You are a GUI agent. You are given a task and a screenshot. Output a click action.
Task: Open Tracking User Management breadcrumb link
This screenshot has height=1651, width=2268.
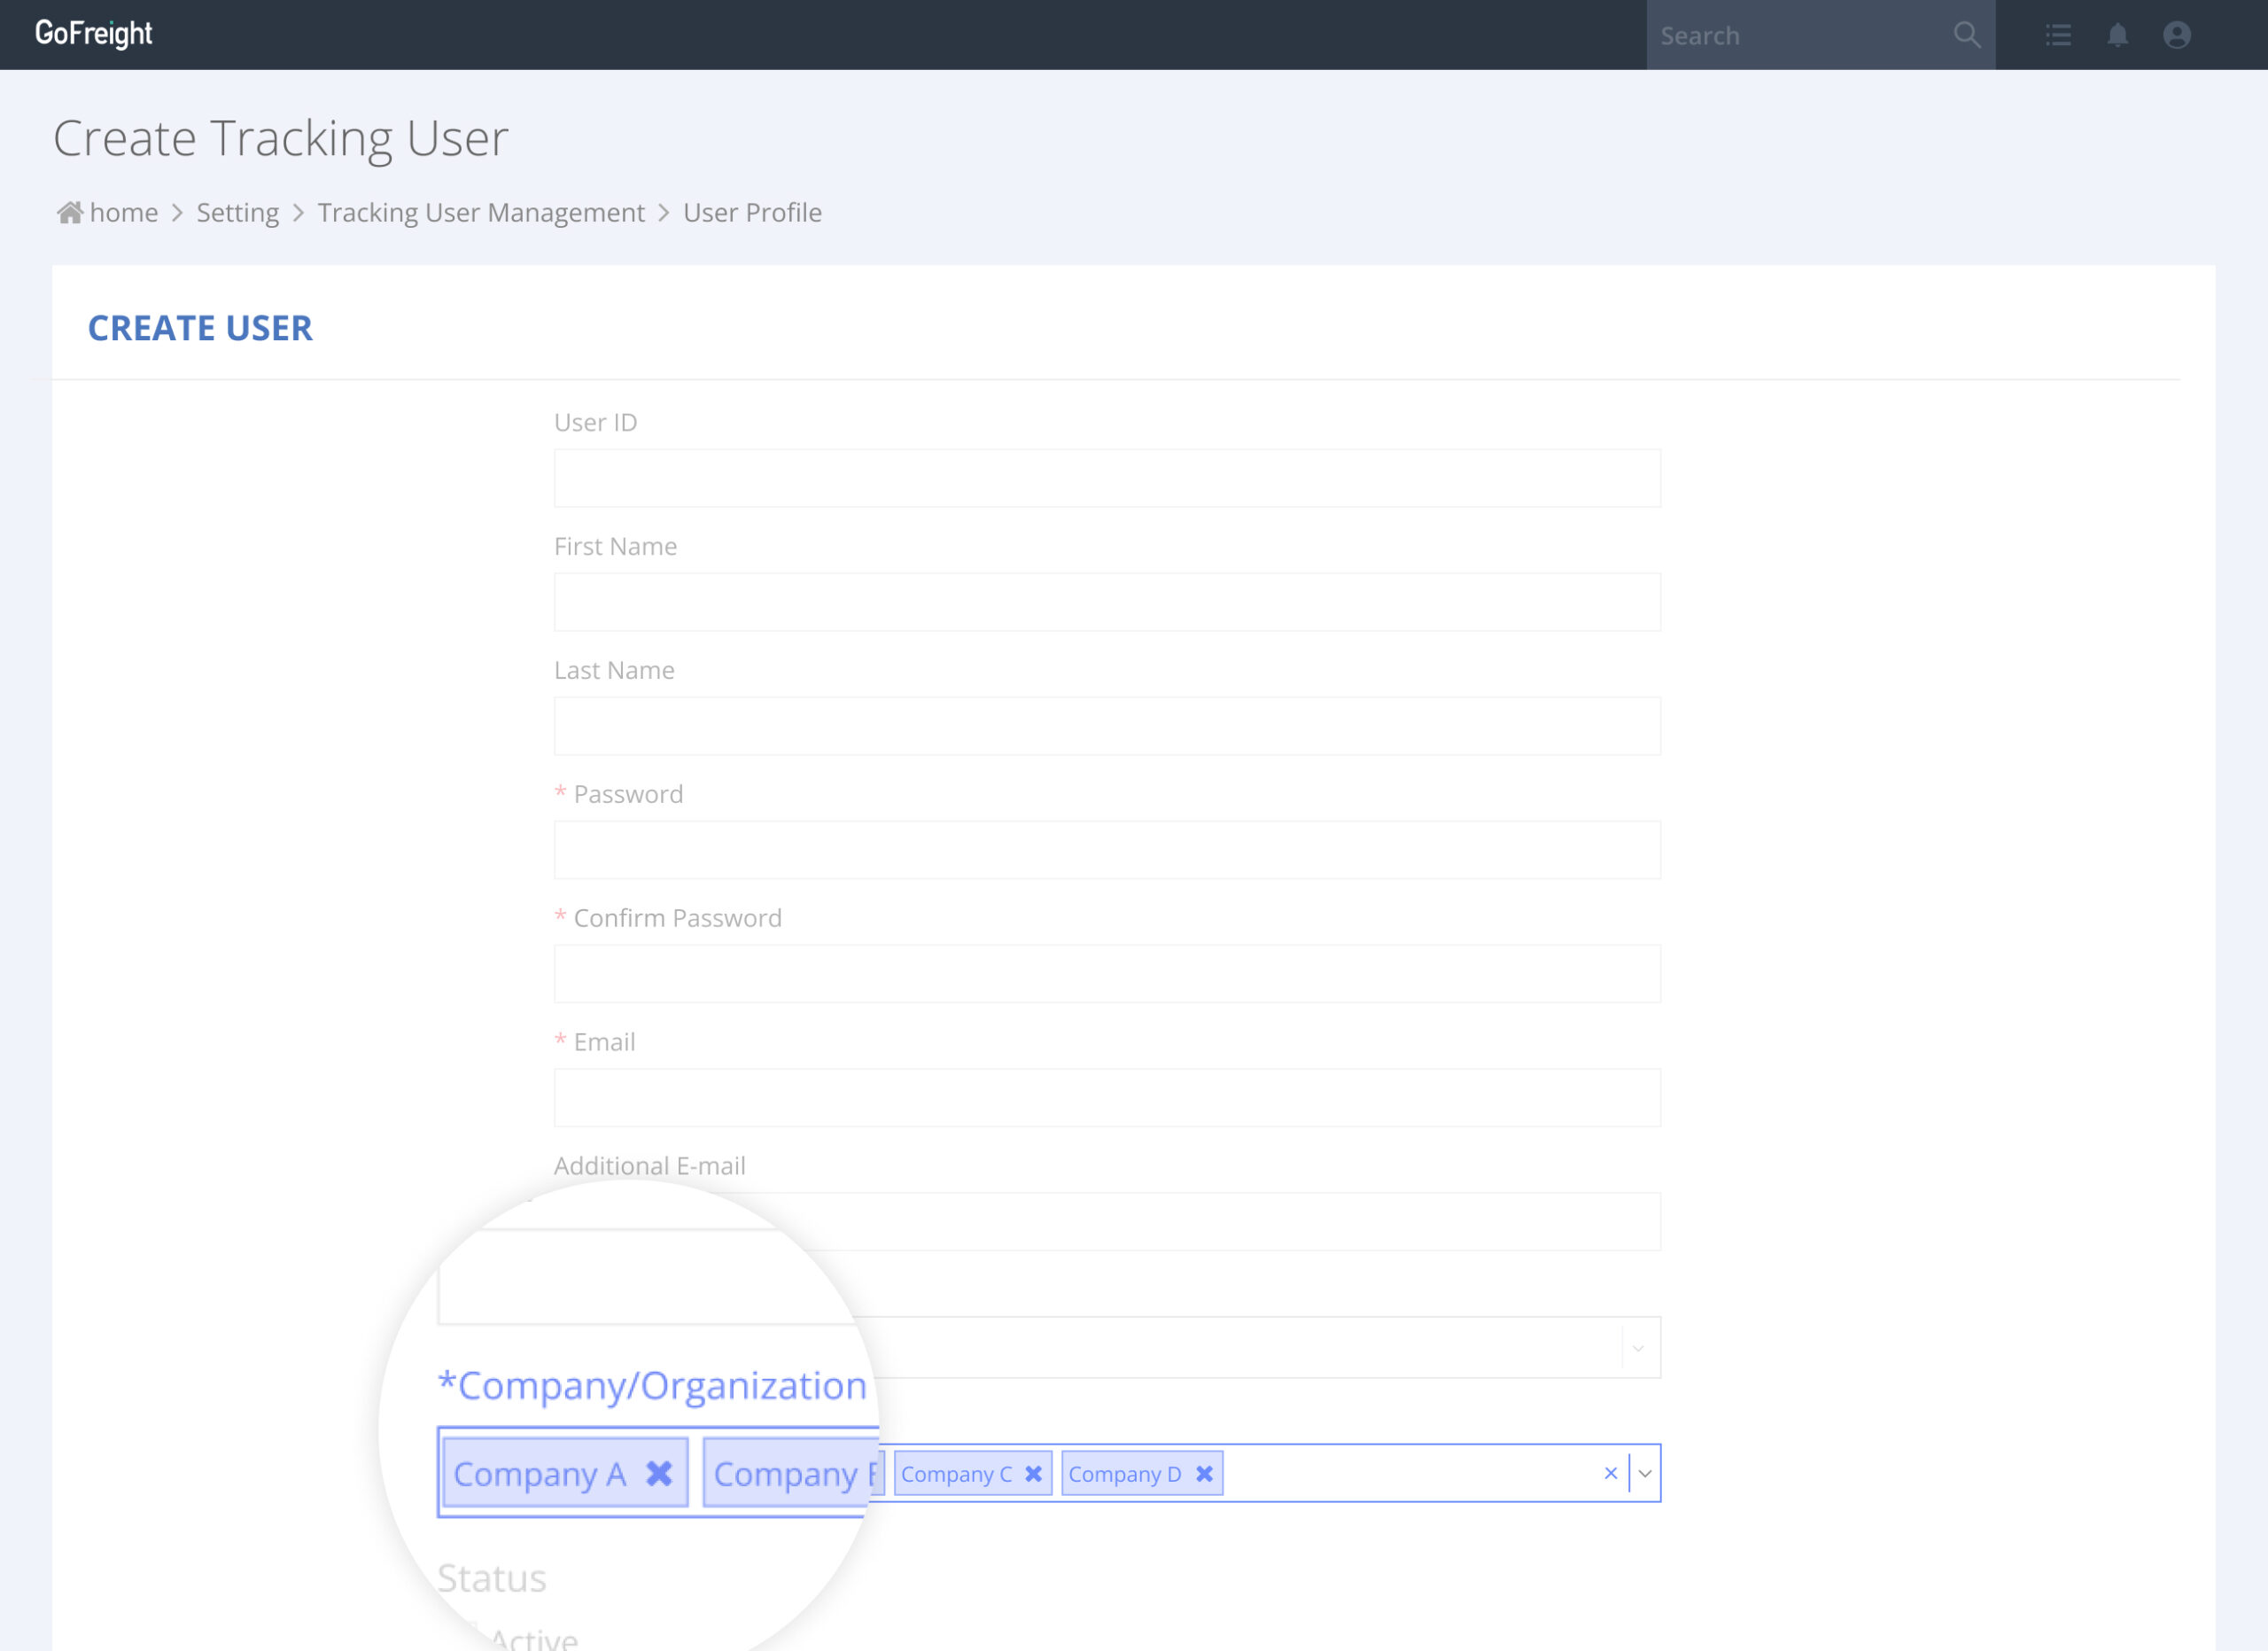coord(481,212)
